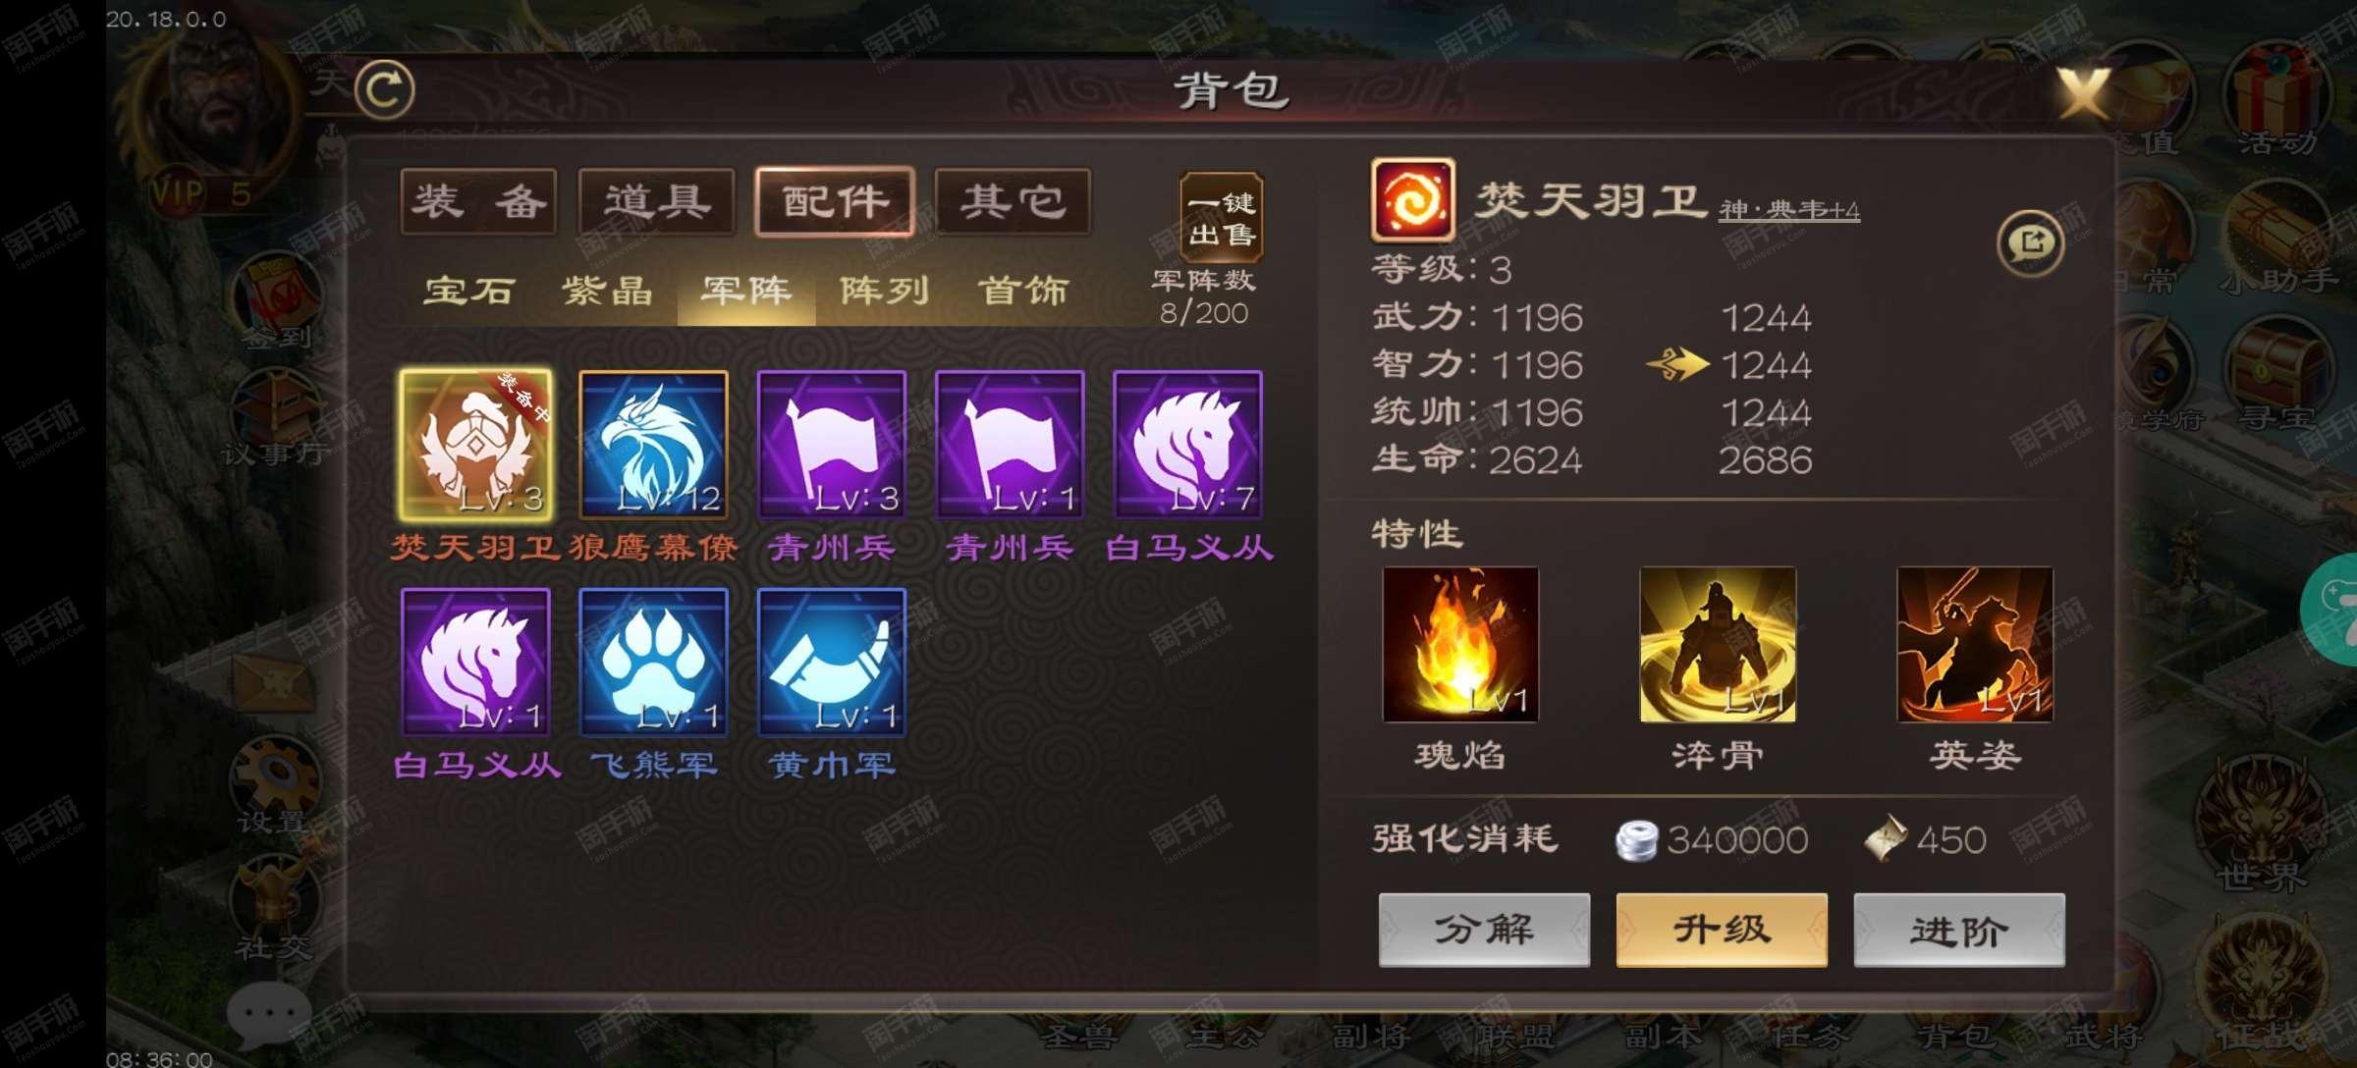Click the 分解 decompose button
2357x1068 pixels.
click(x=1484, y=930)
